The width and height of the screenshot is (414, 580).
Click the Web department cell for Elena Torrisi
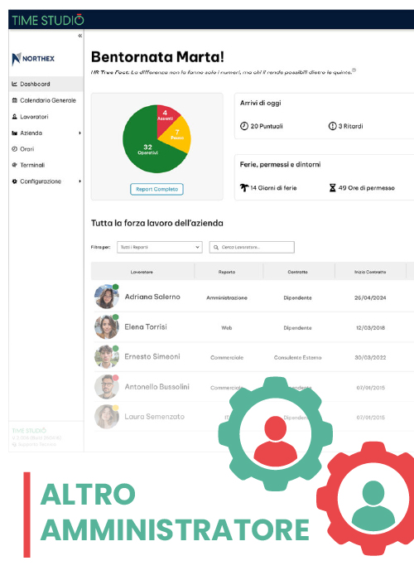tap(227, 328)
